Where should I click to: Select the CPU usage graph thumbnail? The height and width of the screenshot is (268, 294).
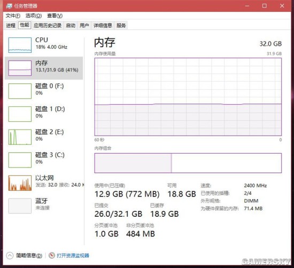[x=20, y=45]
